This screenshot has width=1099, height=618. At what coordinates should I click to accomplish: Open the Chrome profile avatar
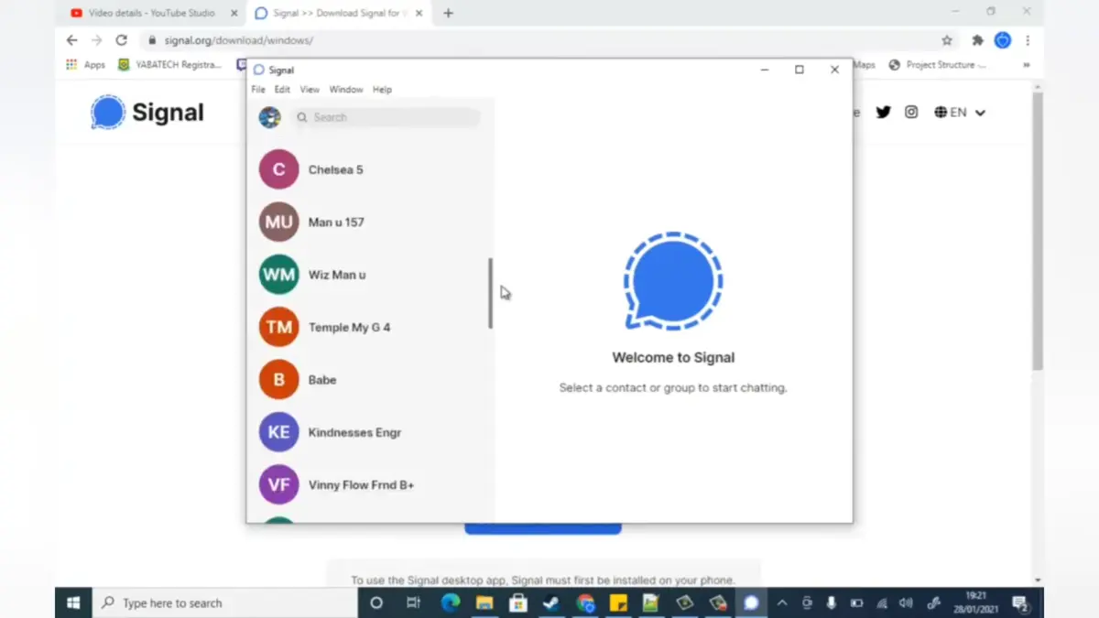click(1003, 40)
